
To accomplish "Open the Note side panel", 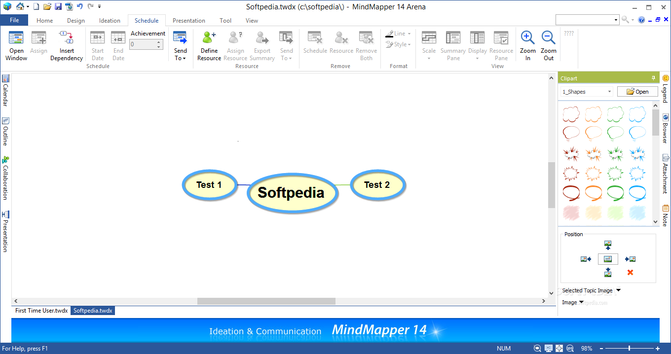I will tap(666, 215).
